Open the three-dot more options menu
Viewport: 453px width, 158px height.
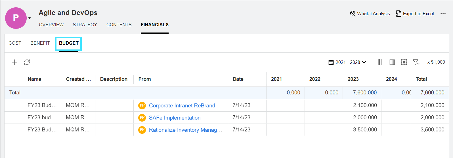click(443, 14)
